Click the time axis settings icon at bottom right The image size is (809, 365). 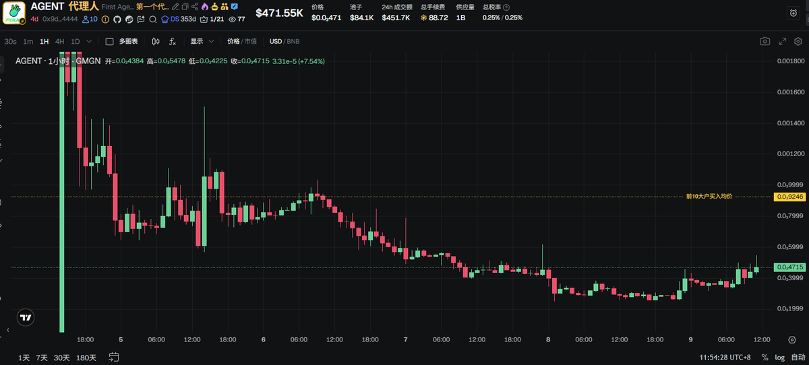791,339
